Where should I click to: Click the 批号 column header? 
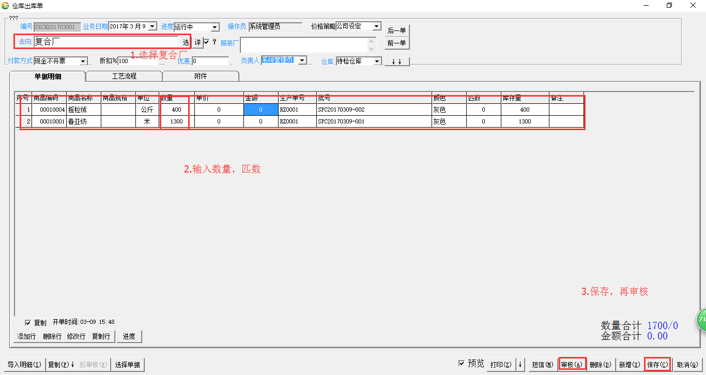click(374, 98)
